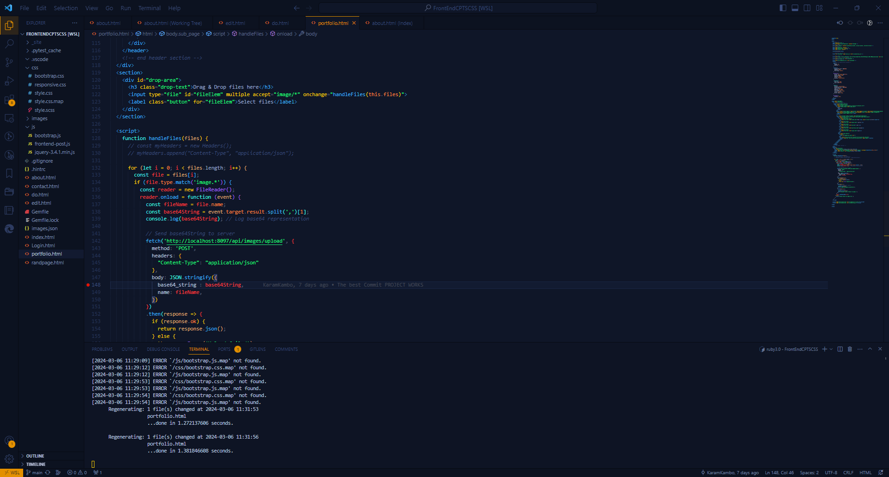The height and width of the screenshot is (477, 889).
Task: Open Customize Layout icon in title bar
Action: point(820,8)
